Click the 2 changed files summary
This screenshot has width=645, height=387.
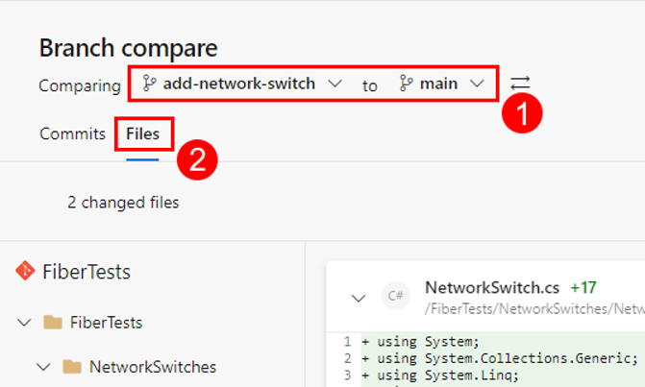[x=123, y=203]
